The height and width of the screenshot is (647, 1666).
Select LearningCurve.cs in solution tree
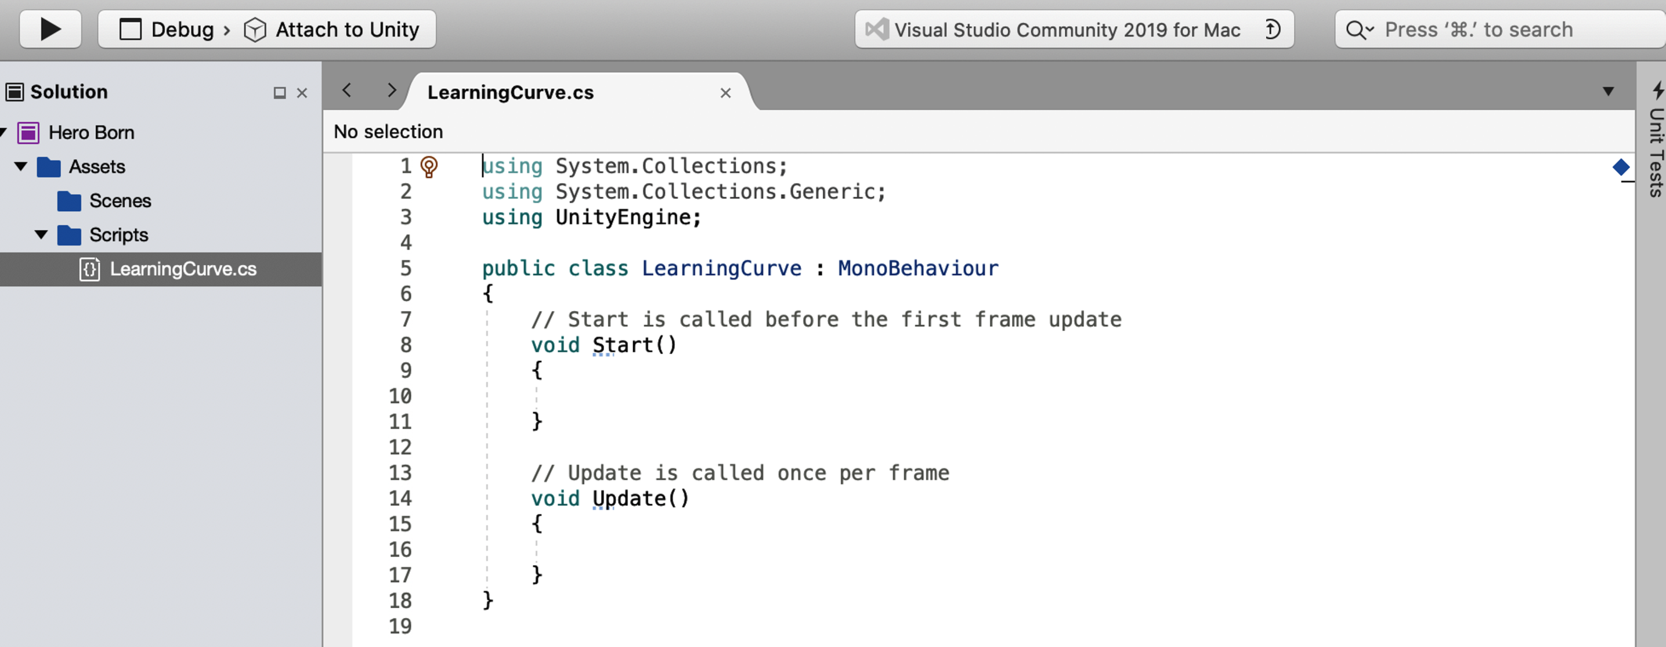[x=161, y=269]
